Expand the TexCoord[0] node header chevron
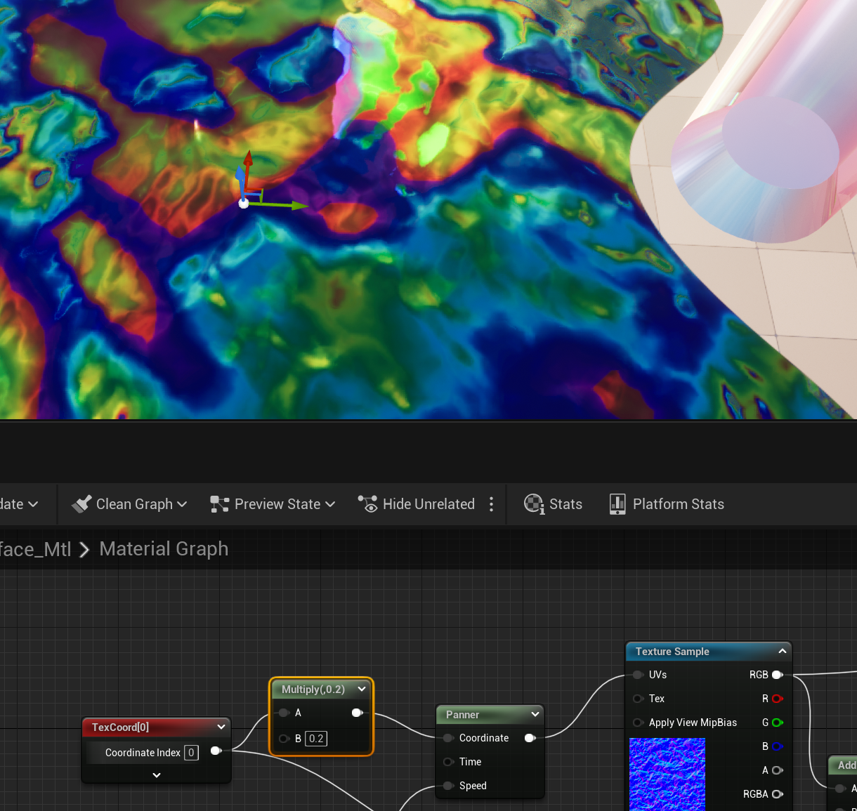Screen dimensions: 857x811 (x=221, y=727)
